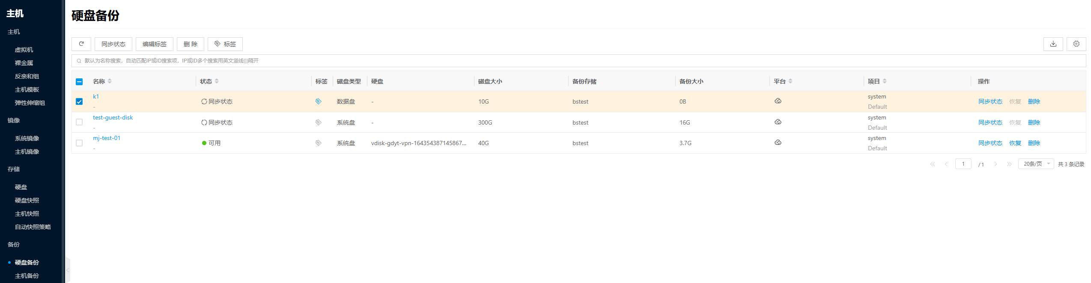Open the k1 backup link

tap(96, 97)
